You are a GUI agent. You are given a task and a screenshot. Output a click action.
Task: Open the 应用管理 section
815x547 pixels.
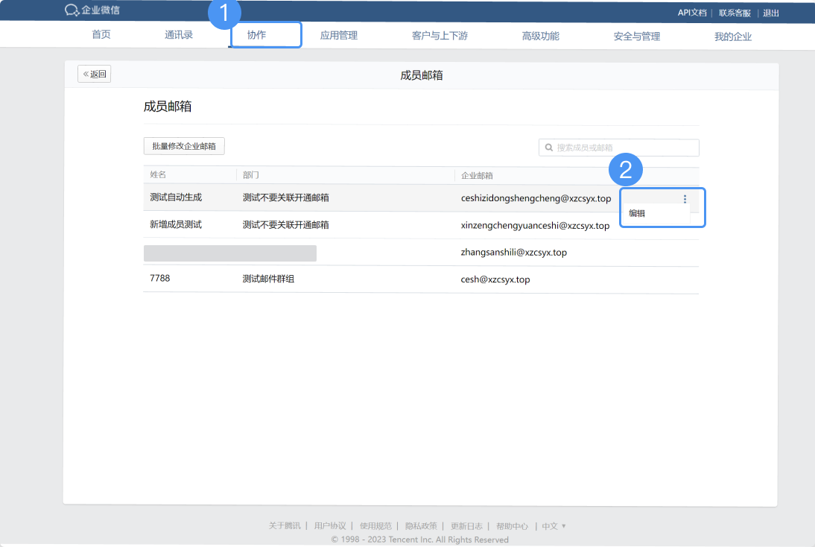point(339,35)
